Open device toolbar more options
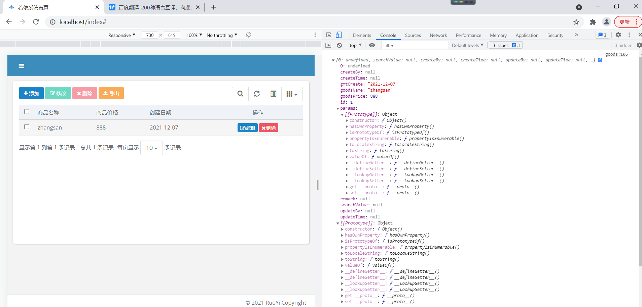Screen dimensions: 642x307 tap(315, 35)
